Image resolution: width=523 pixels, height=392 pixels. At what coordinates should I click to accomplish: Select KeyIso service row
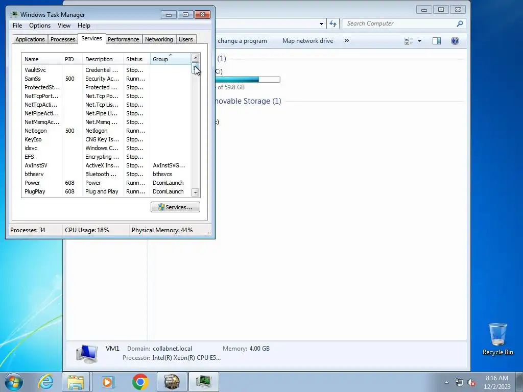(106, 139)
